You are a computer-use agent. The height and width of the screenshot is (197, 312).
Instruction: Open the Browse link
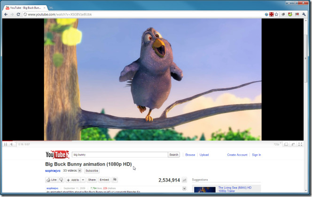190,155
